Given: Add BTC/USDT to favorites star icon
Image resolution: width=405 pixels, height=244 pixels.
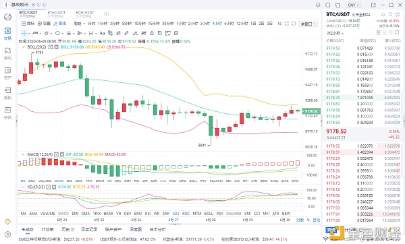Looking at the screenshot, I should click(x=390, y=14).
